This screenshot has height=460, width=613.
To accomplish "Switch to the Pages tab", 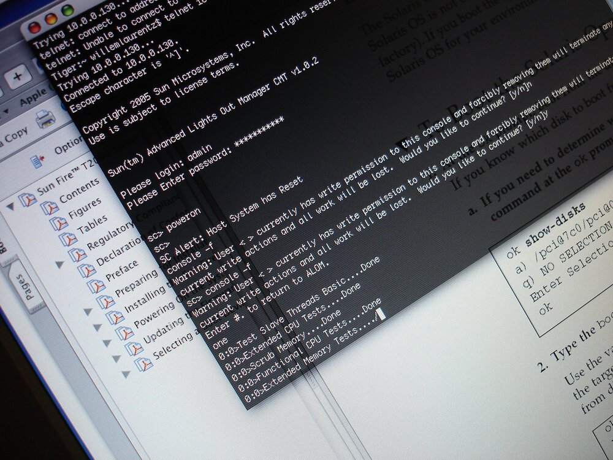I will [x=26, y=287].
